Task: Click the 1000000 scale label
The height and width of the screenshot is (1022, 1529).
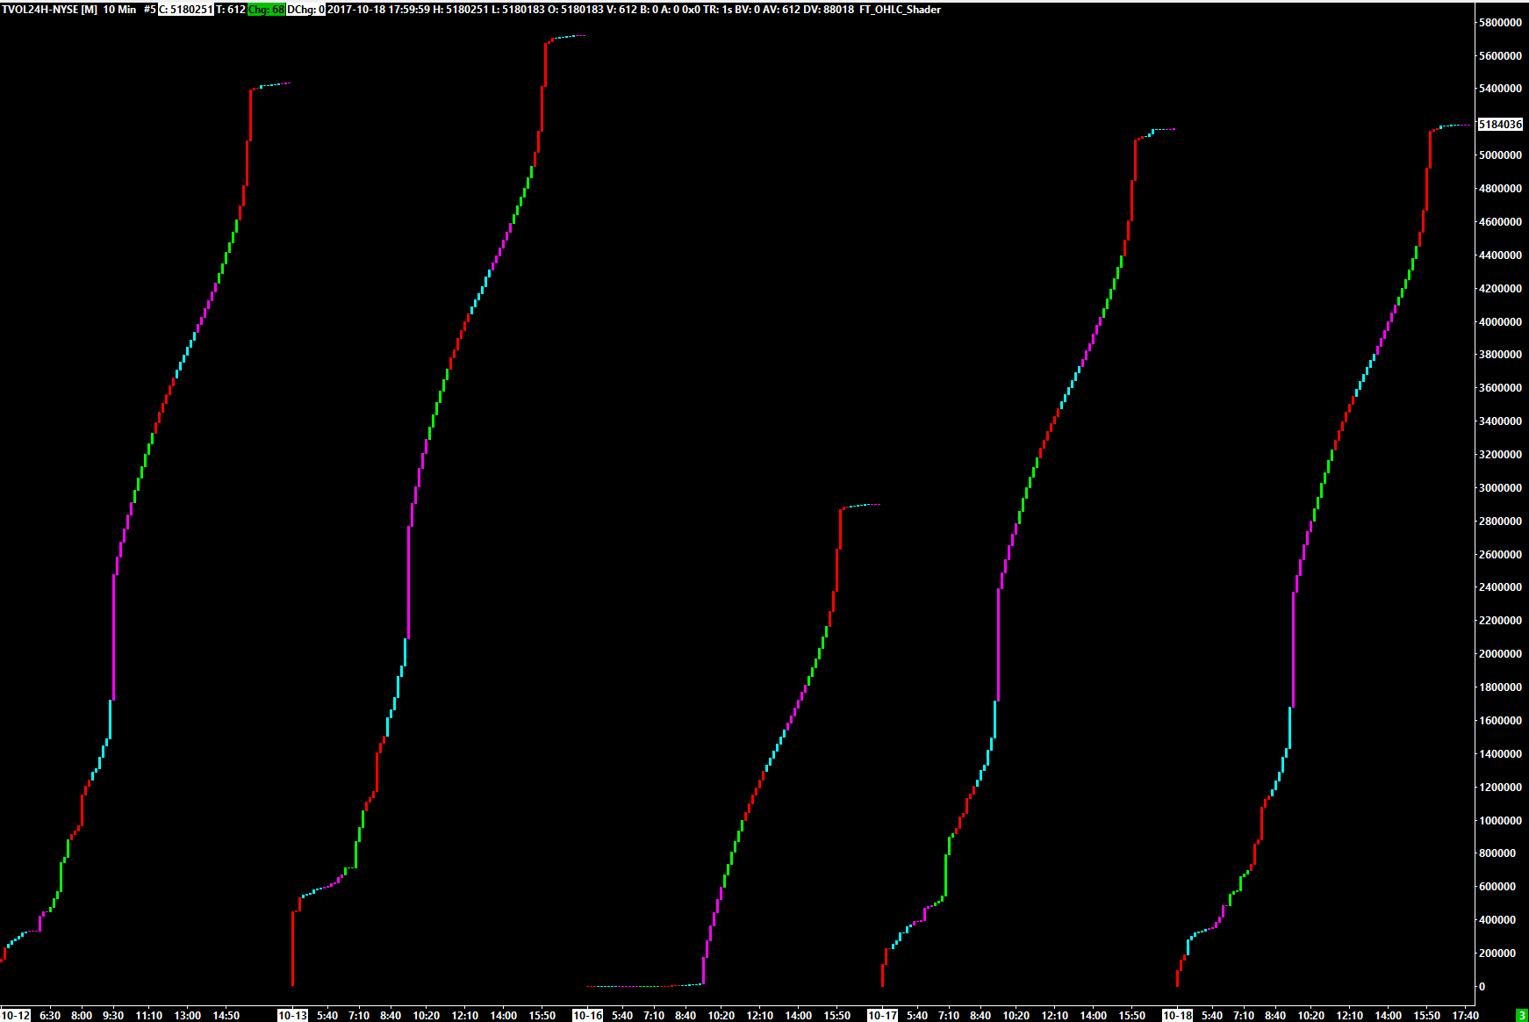Action: [1500, 821]
